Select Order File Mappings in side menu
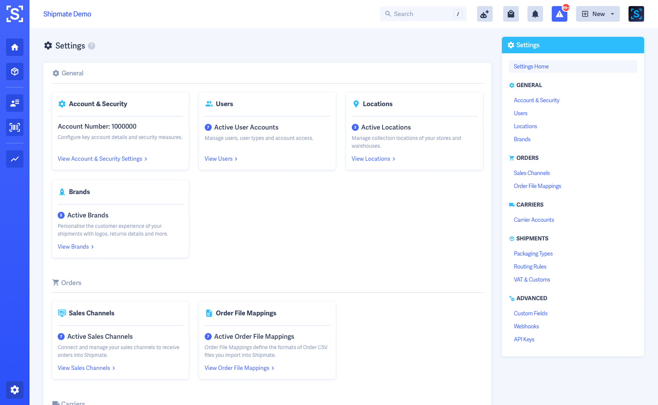 [537, 186]
